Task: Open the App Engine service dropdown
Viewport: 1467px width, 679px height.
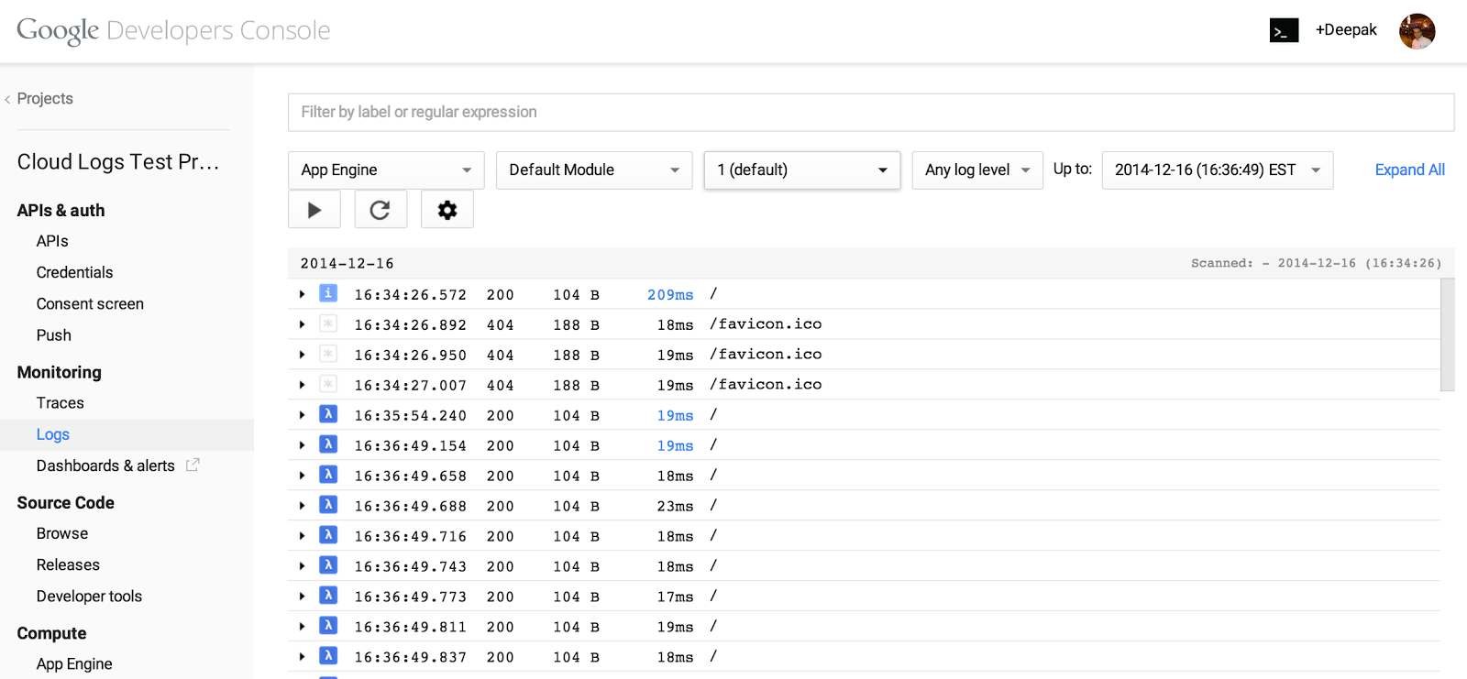Action: 386,170
